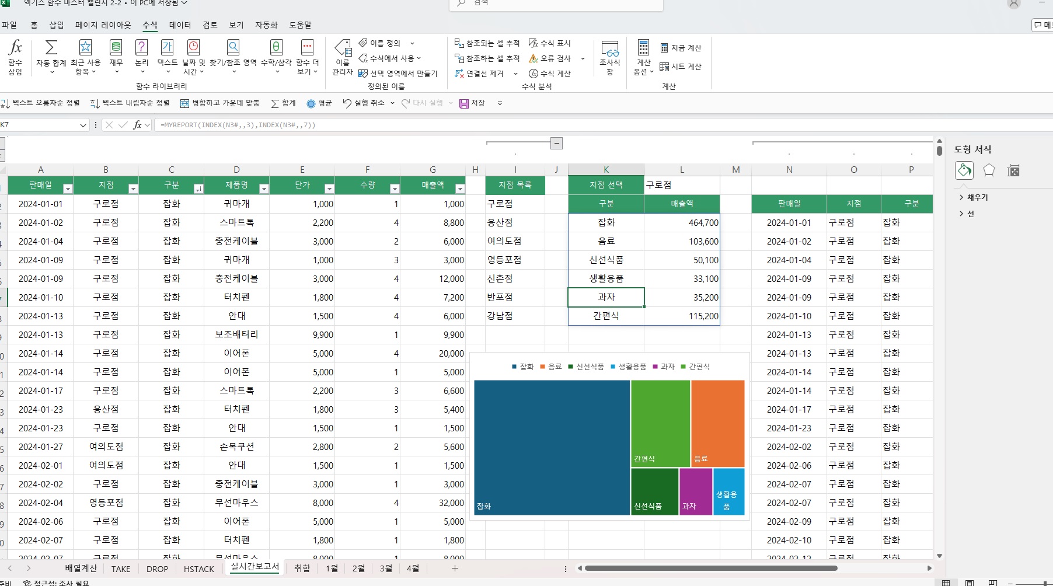Screen dimensions: 1053x586
Task: Click Calculate Sheet (시트 계산)
Action: [x=681, y=67]
